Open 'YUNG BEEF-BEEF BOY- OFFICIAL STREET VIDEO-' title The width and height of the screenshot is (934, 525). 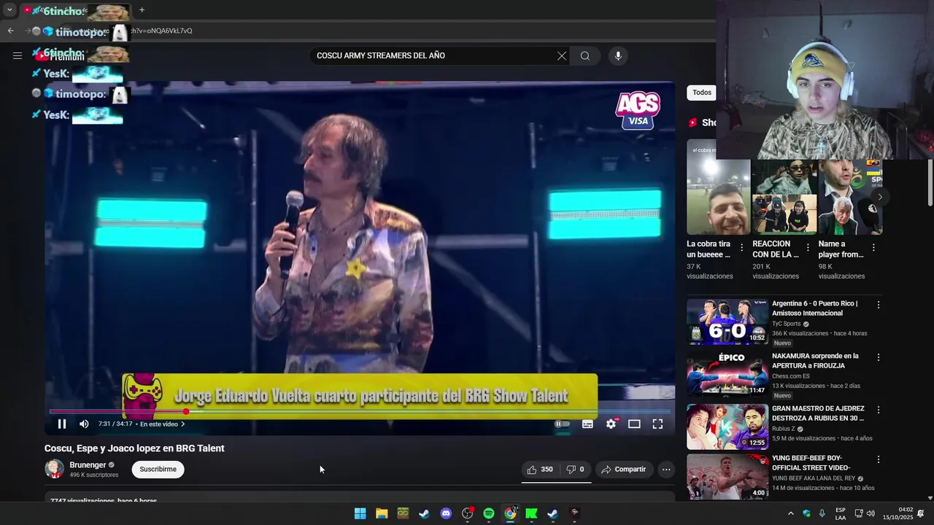812,463
